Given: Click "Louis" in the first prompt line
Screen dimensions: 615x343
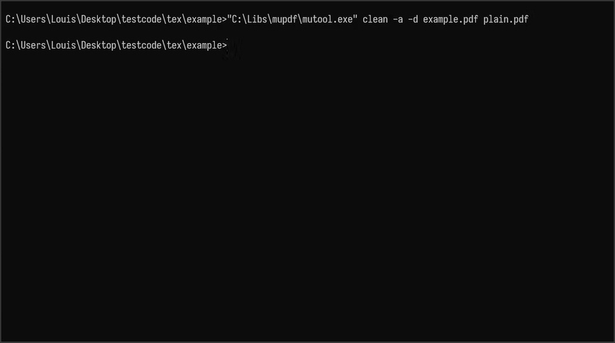Looking at the screenshot, I should pyautogui.click(x=63, y=19).
